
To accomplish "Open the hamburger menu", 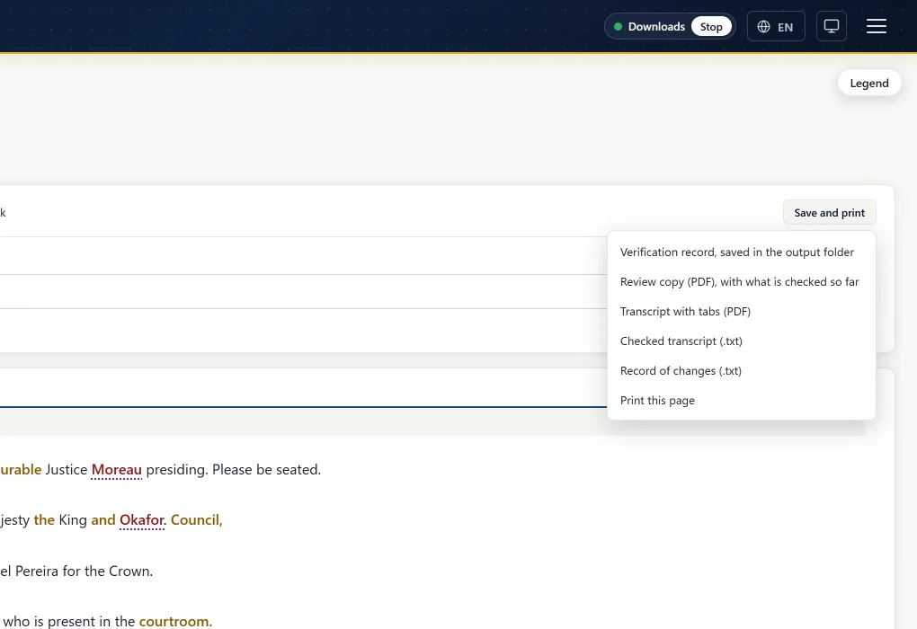I will click(876, 26).
